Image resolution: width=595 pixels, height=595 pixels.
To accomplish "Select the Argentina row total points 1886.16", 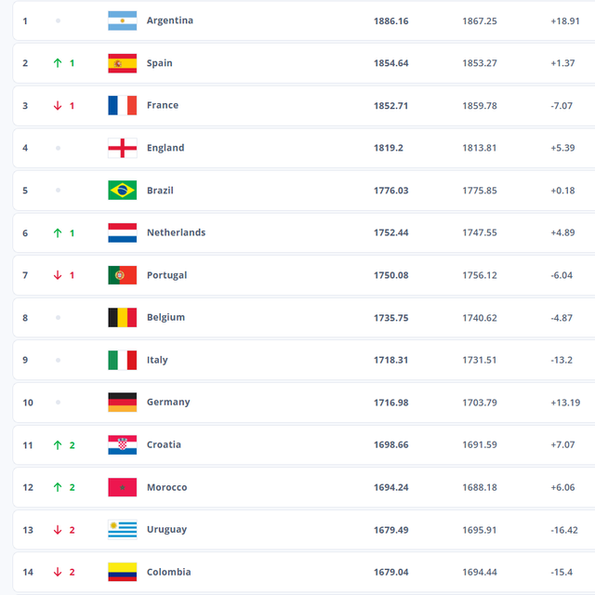I will click(390, 20).
